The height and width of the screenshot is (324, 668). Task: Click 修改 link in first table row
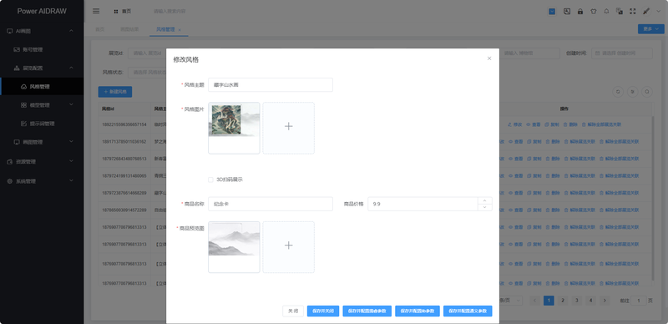click(514, 124)
